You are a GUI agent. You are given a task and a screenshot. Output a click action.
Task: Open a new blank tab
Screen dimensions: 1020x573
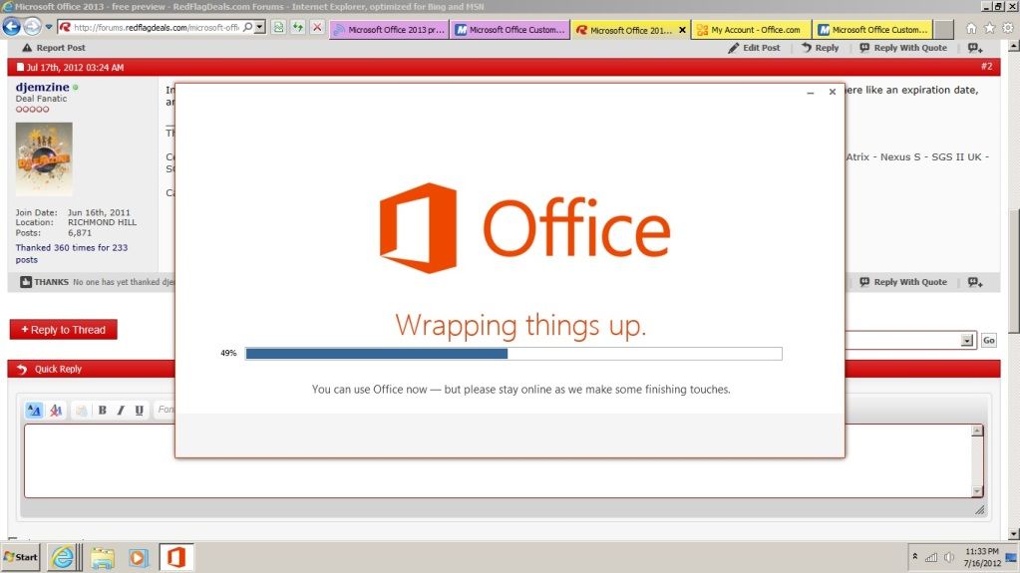tap(944, 29)
